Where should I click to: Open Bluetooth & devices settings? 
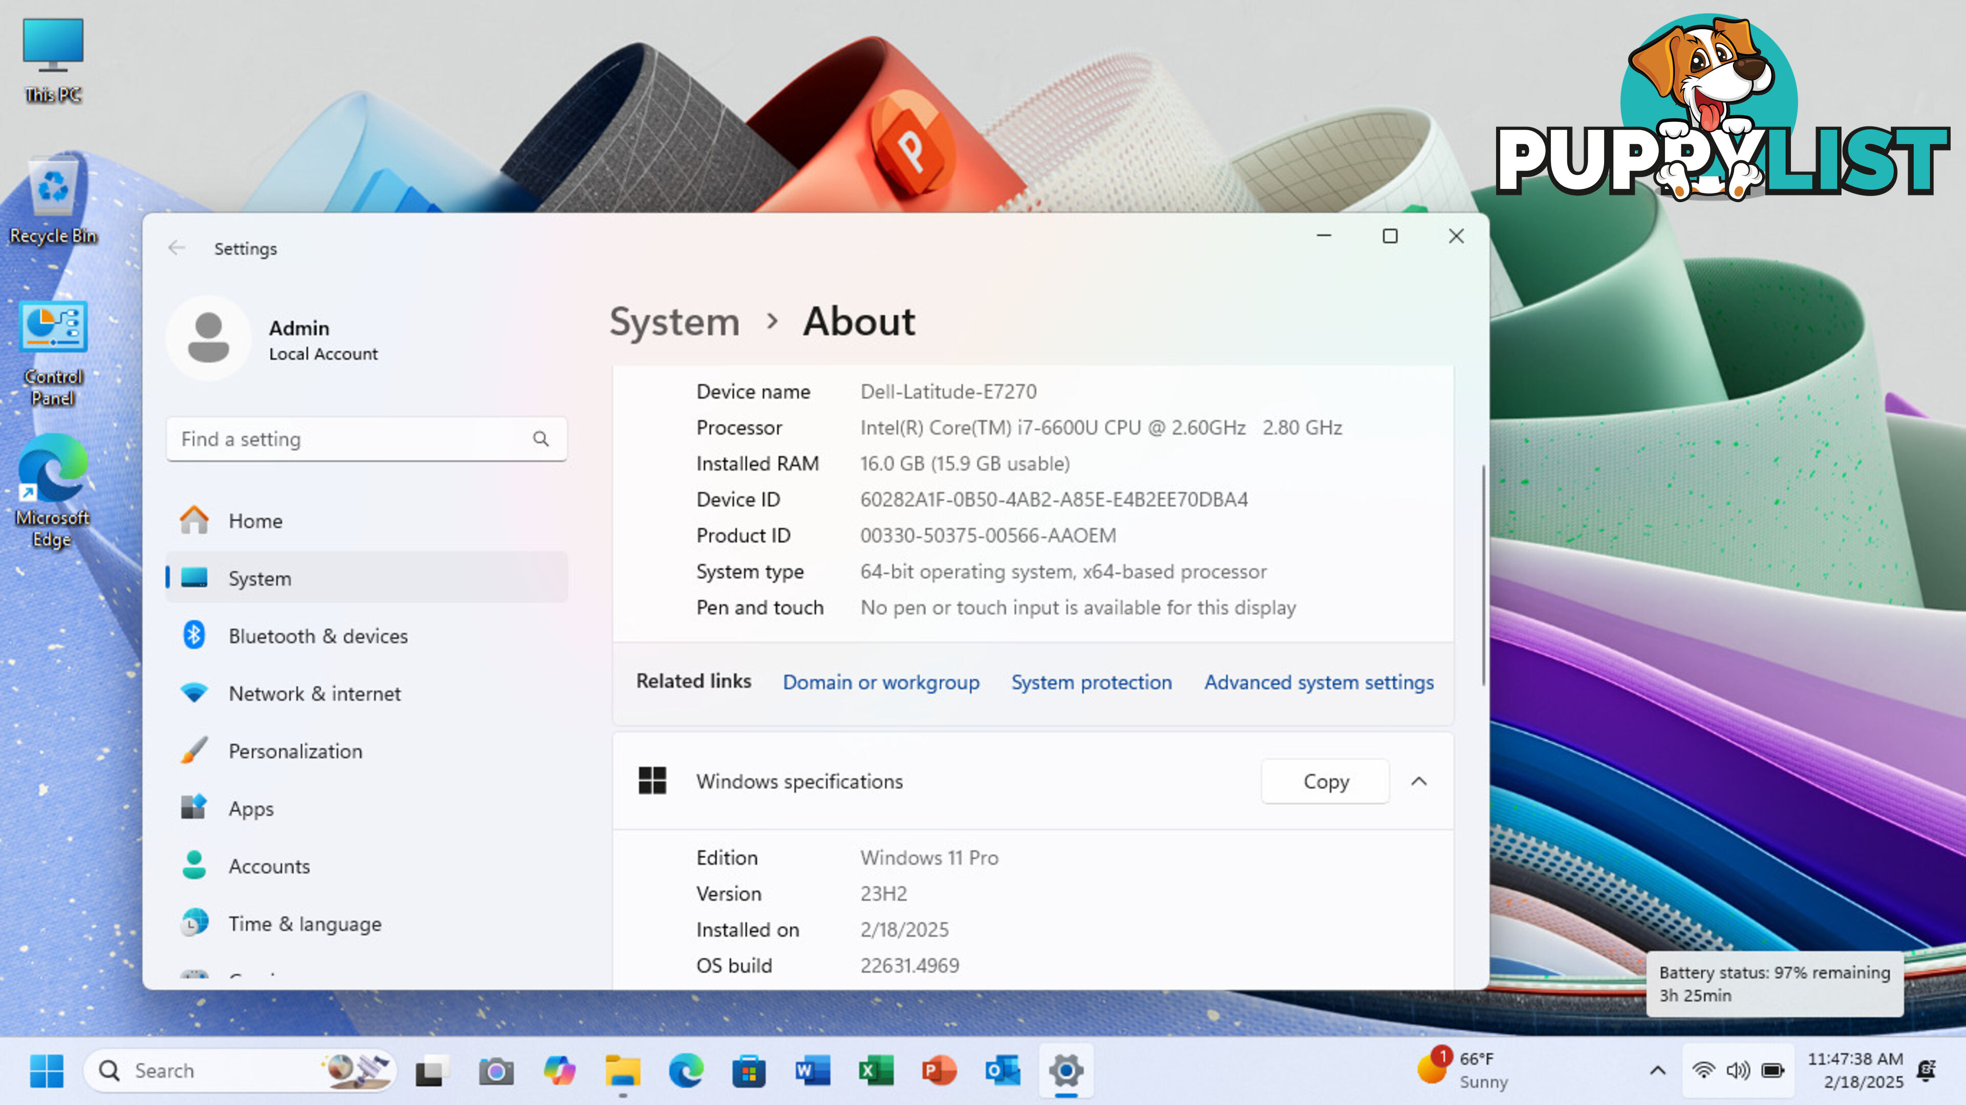pyautogui.click(x=367, y=636)
